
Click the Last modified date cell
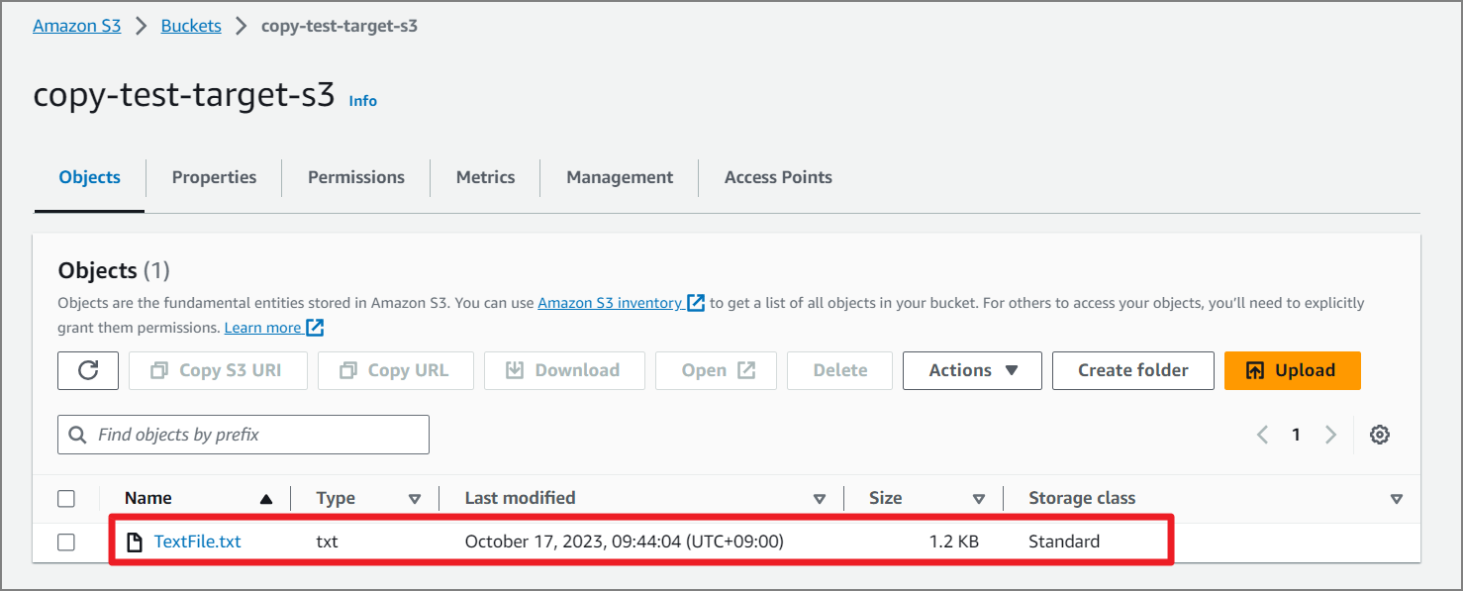(x=624, y=542)
